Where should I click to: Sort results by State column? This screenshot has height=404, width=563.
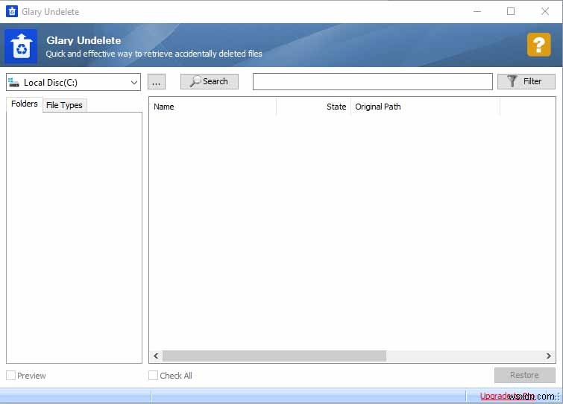click(x=313, y=107)
